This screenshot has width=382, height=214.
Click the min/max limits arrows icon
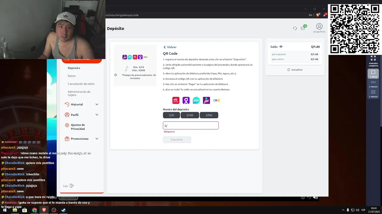127,69
